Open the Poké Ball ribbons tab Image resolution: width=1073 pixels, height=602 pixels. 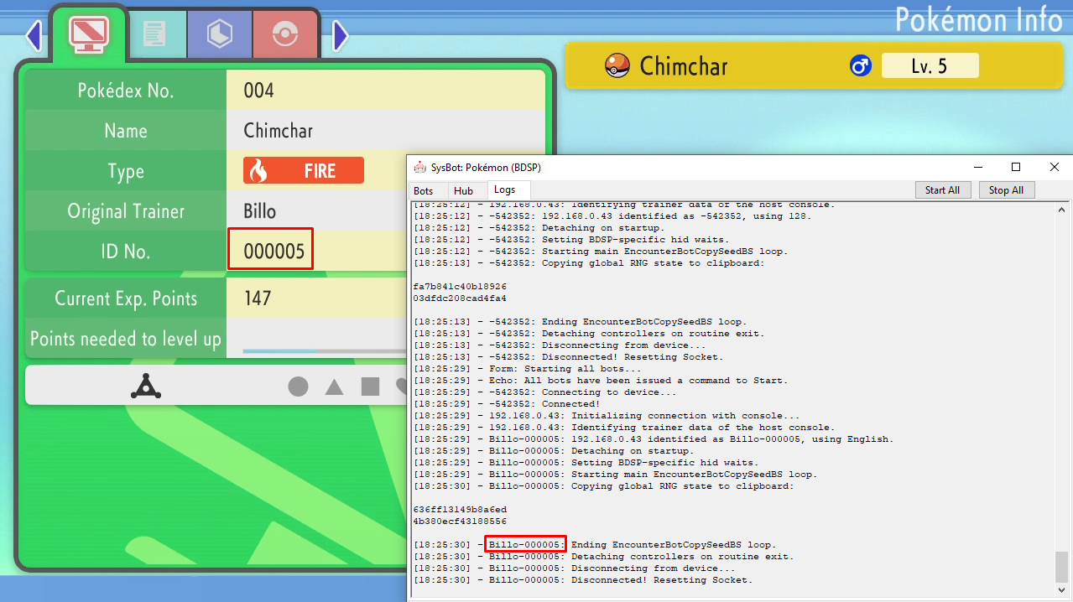coord(285,34)
